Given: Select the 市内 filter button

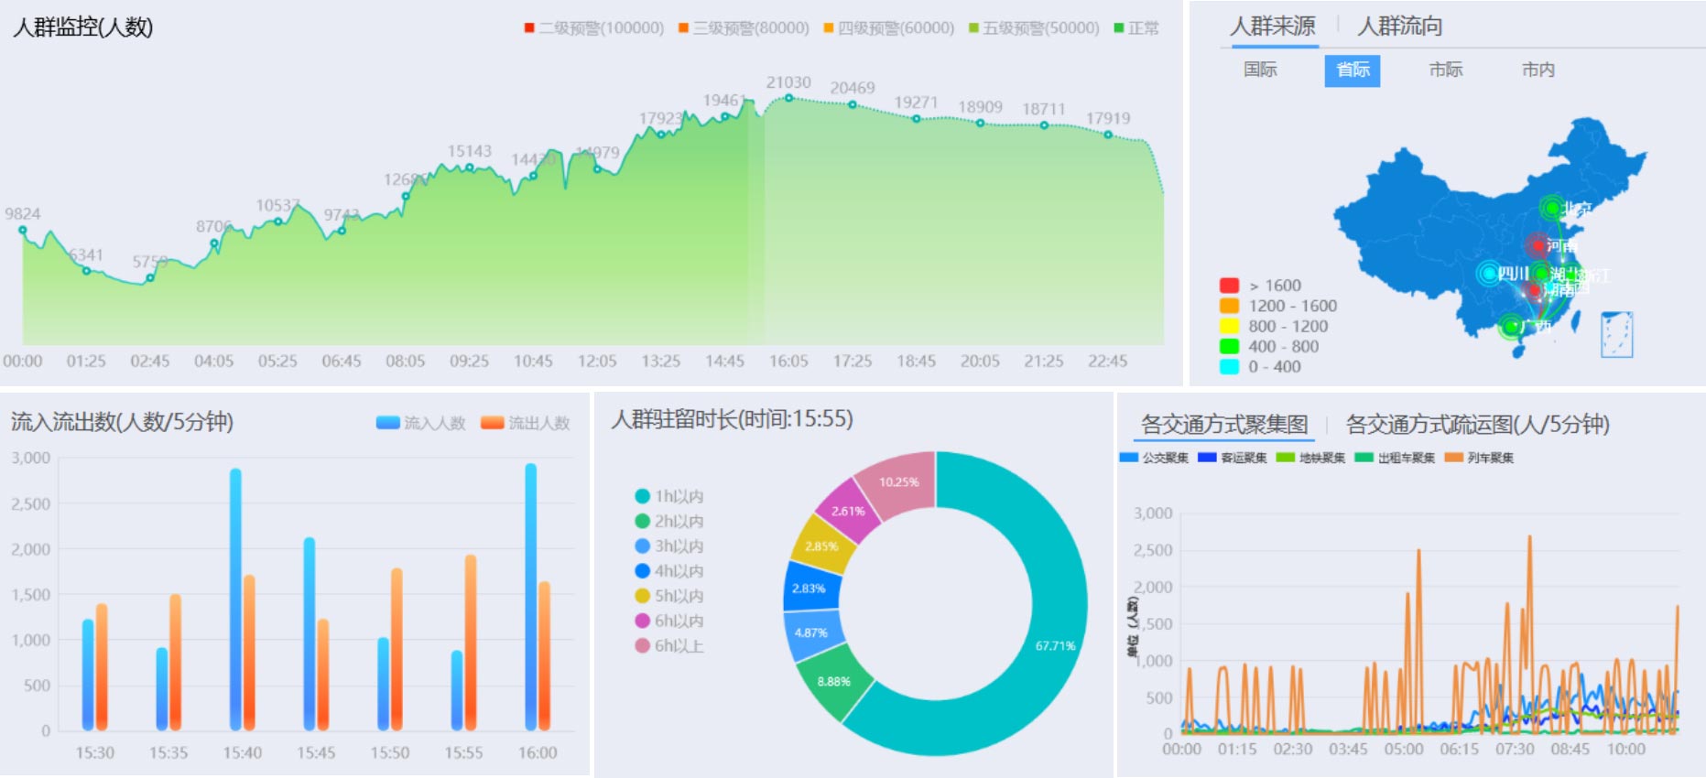Looking at the screenshot, I should [x=1538, y=70].
